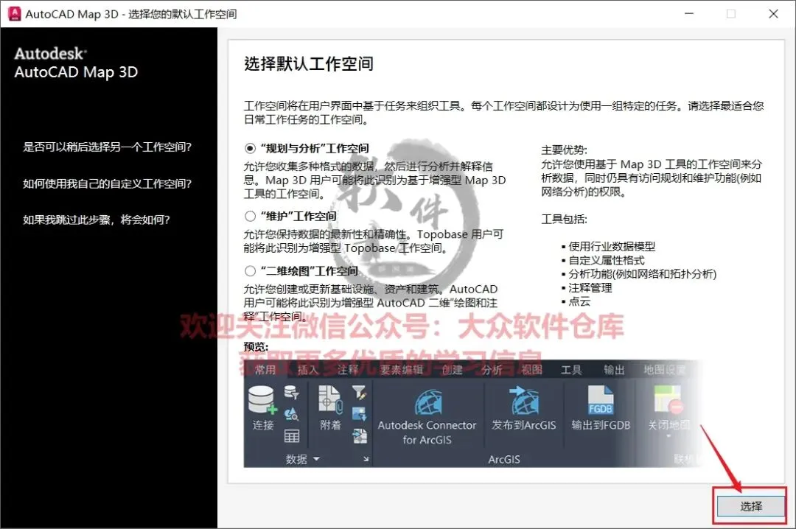The image size is (796, 529).
Task: Click the 分析 tab in preview ribbon
Action: (492, 370)
